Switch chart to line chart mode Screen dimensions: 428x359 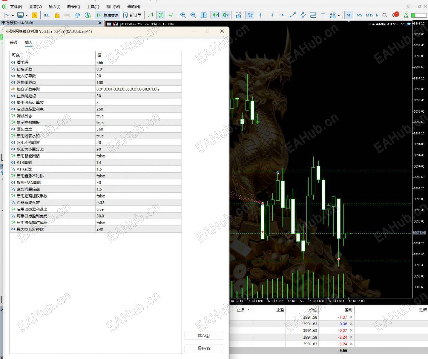tap(171, 15)
